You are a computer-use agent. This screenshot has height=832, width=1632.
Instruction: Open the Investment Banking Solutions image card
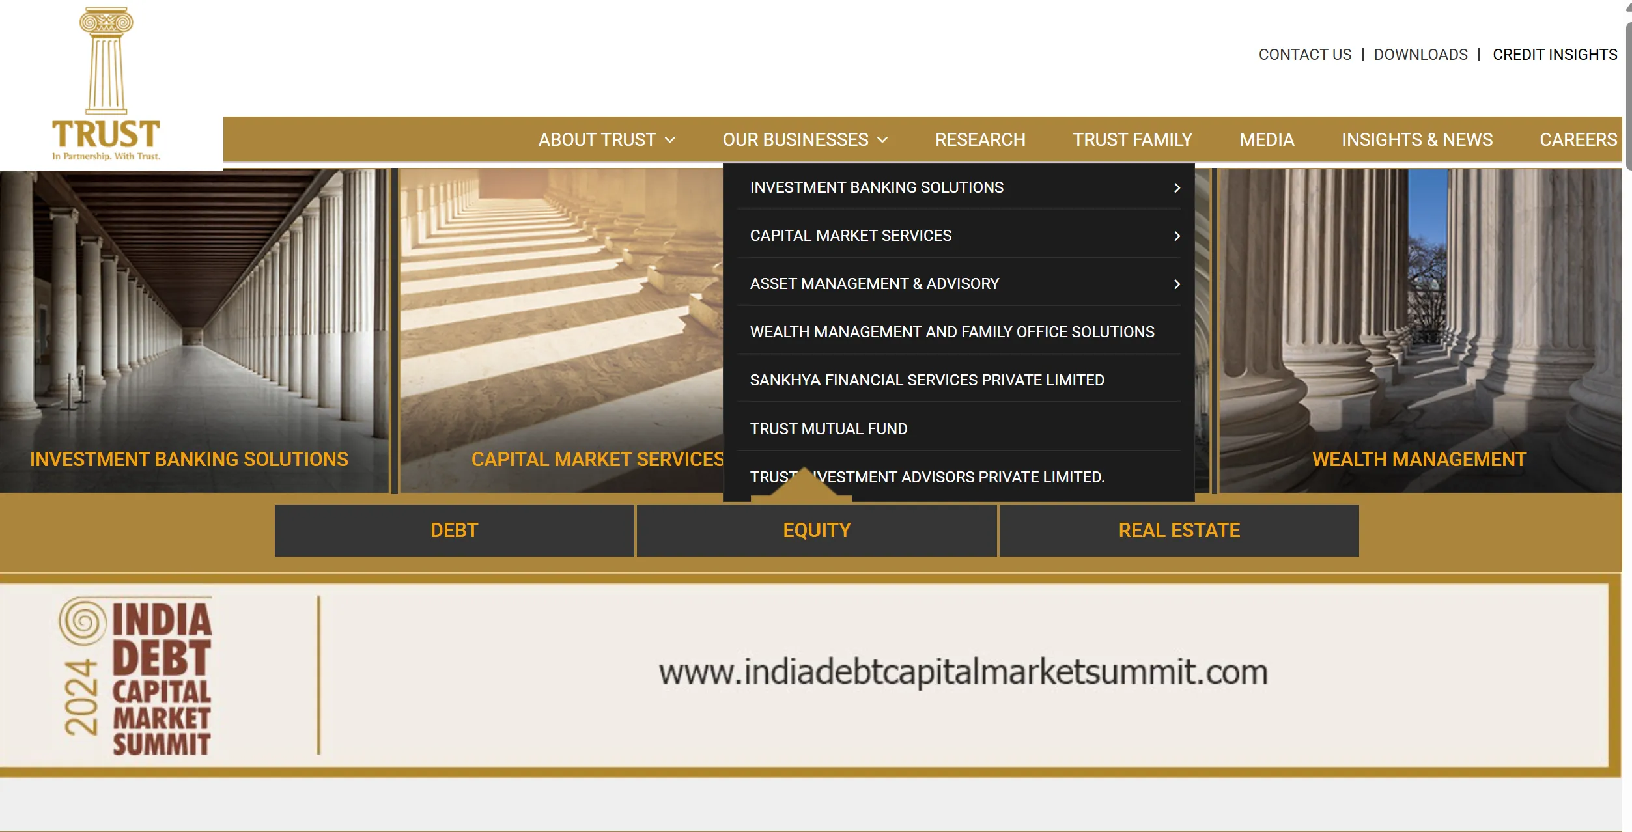(194, 331)
